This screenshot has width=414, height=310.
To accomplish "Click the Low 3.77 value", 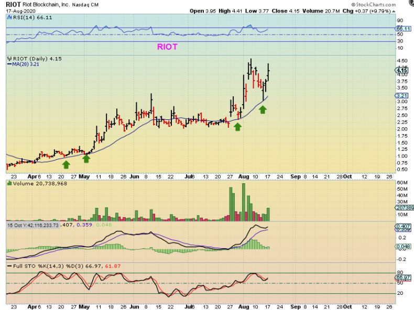I will pos(257,11).
